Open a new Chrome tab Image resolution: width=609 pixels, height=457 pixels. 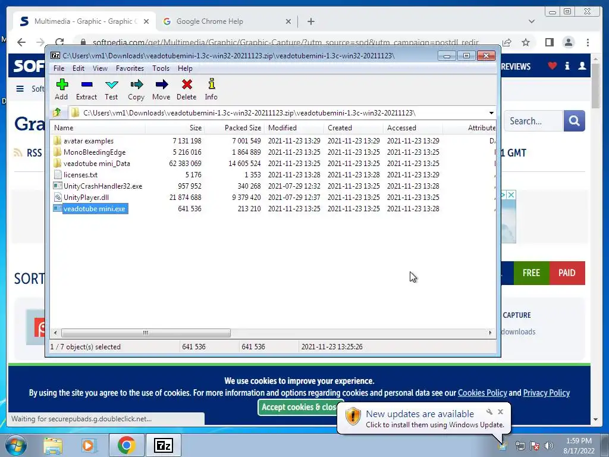coord(310,21)
